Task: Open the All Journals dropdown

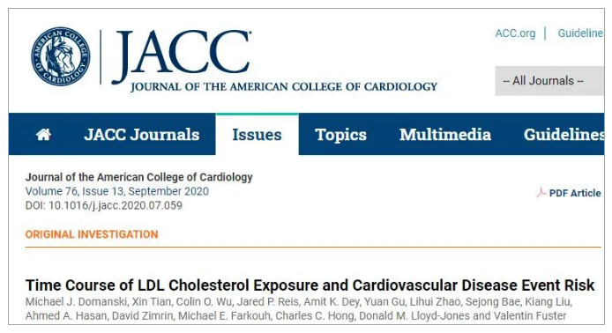Action: point(549,81)
